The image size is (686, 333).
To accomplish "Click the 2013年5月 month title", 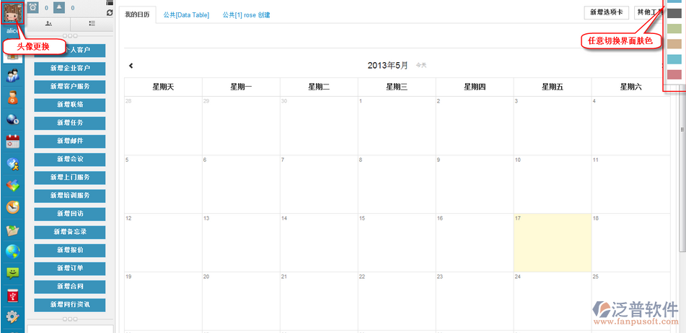I will pyautogui.click(x=387, y=65).
